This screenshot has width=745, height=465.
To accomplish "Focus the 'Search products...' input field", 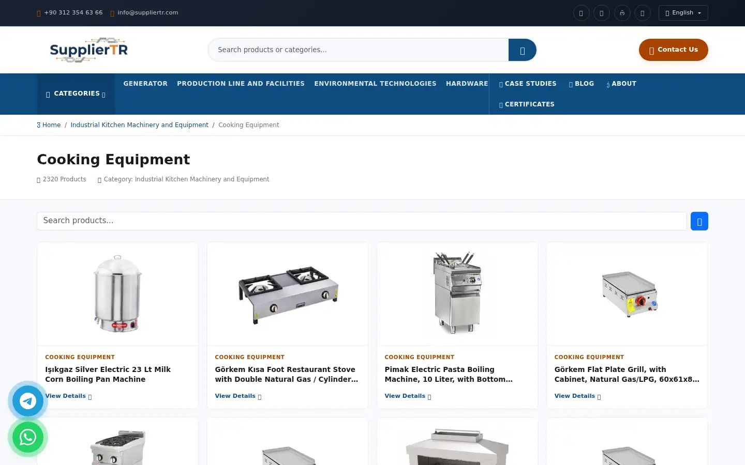I will (362, 221).
